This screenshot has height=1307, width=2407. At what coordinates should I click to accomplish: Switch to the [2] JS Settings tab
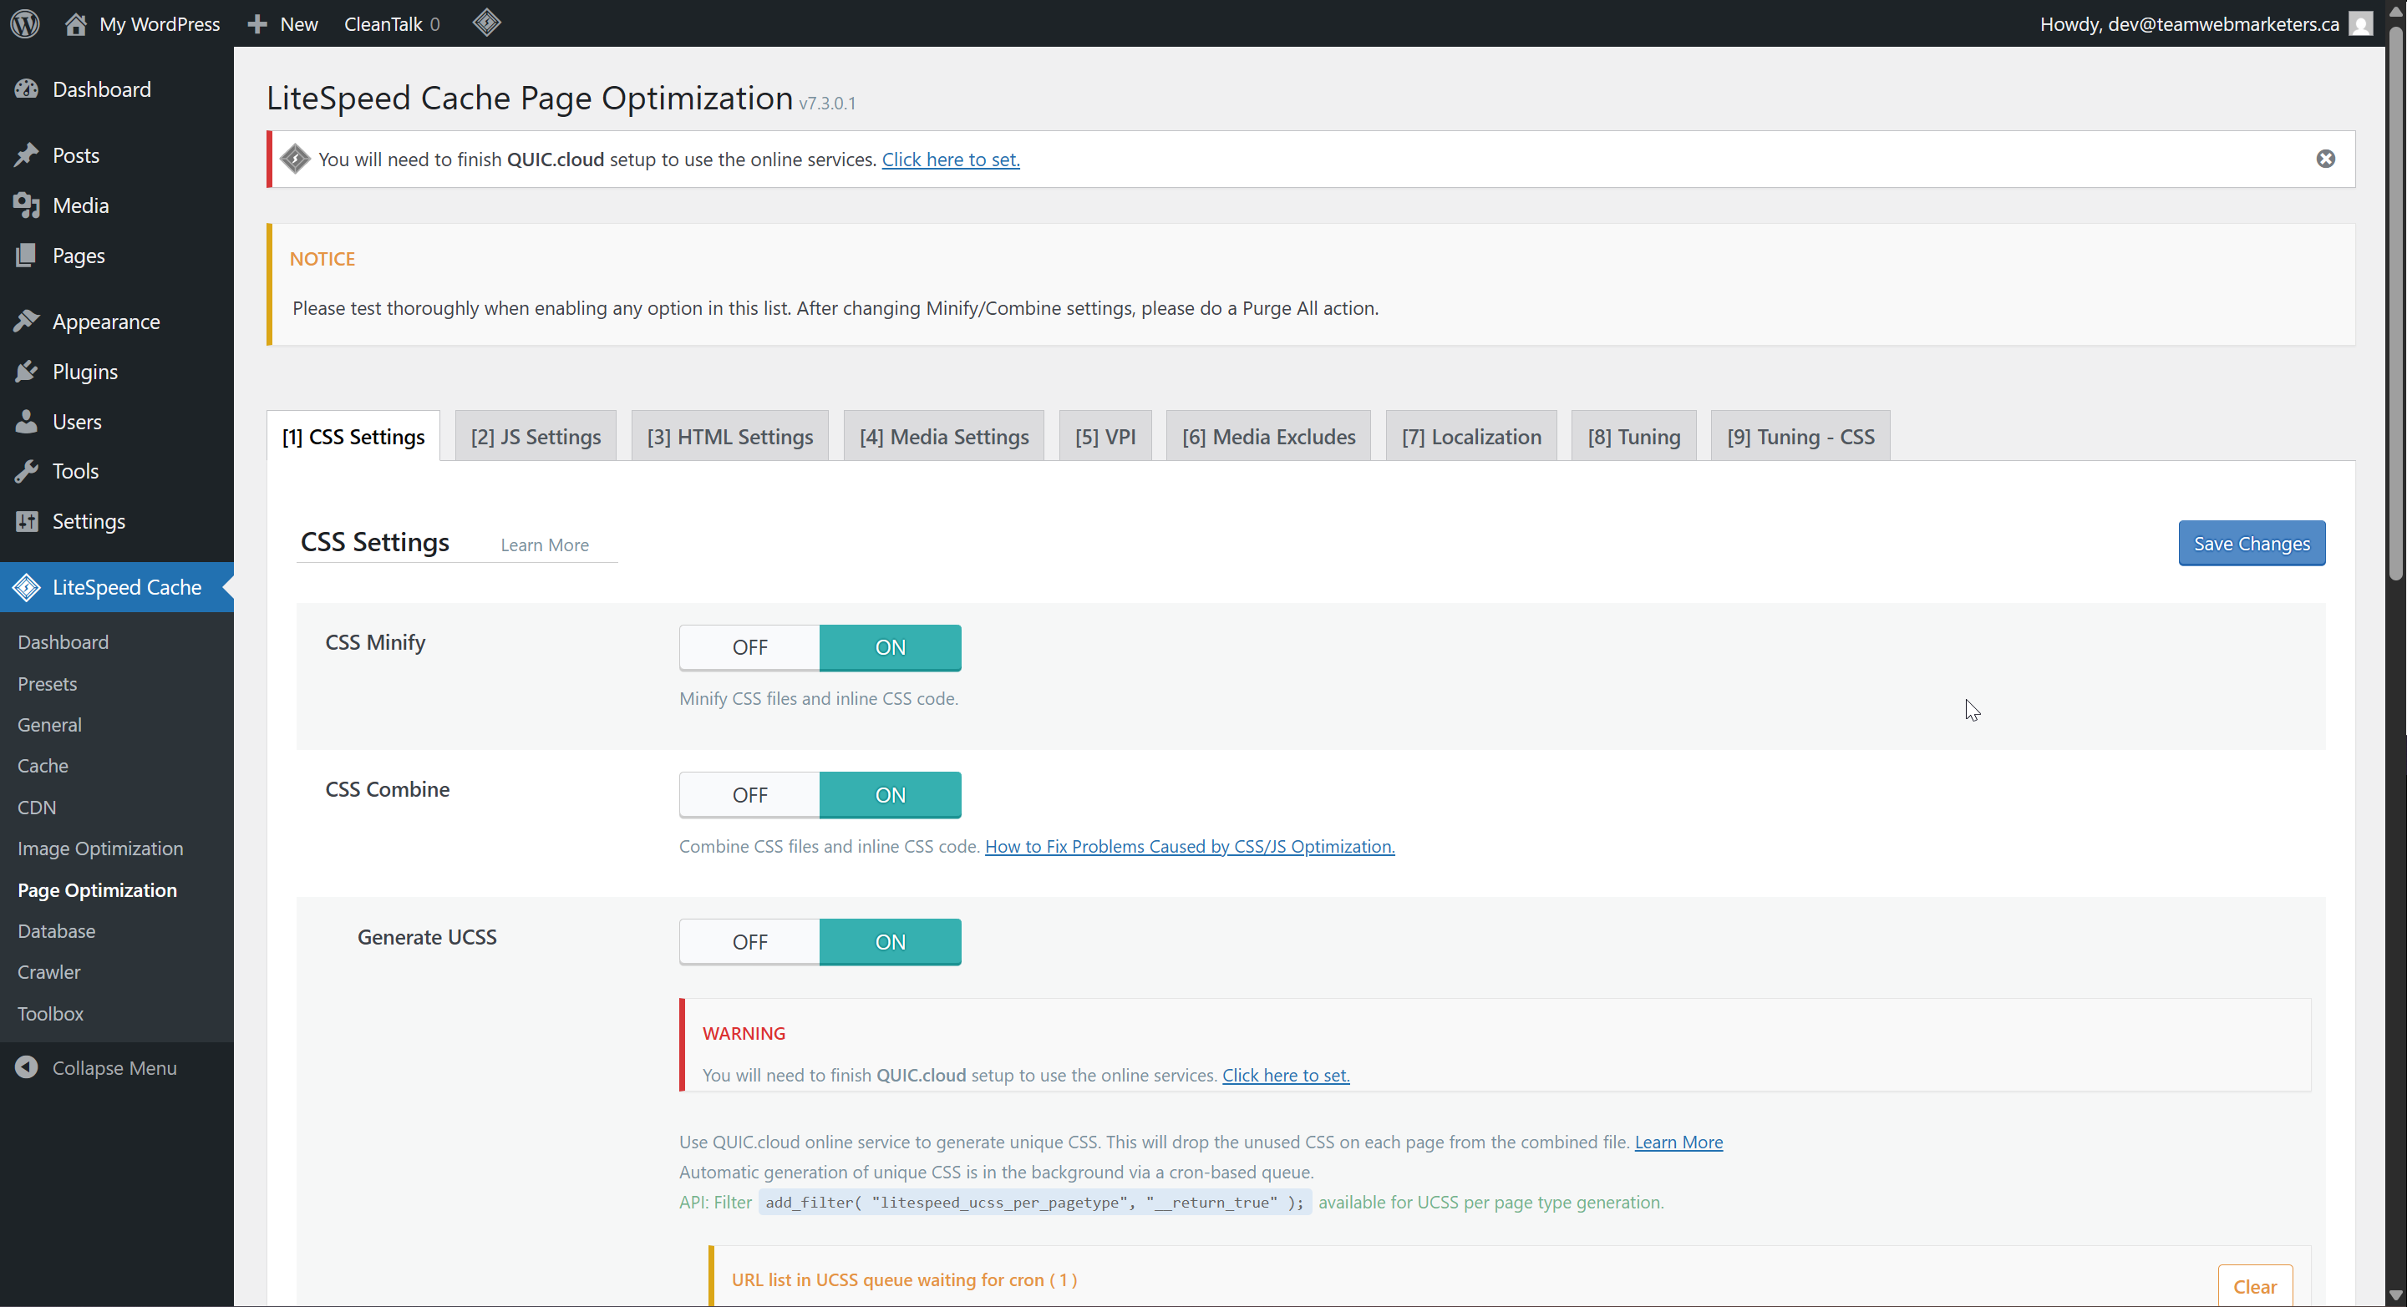(536, 436)
